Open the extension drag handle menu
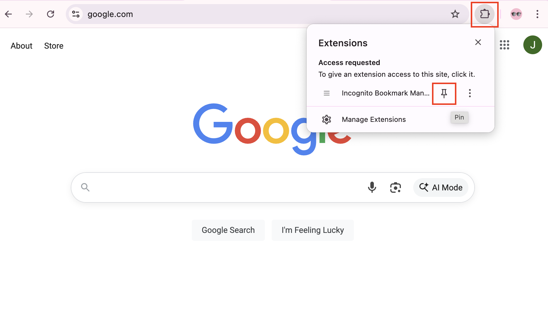 326,93
